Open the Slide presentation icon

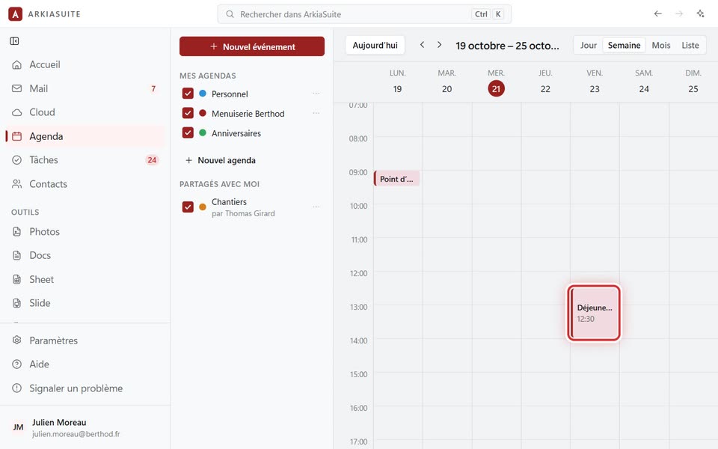pos(17,303)
